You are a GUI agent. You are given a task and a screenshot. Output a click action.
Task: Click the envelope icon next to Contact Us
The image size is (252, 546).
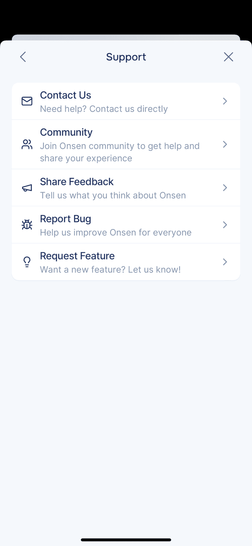[26, 101]
